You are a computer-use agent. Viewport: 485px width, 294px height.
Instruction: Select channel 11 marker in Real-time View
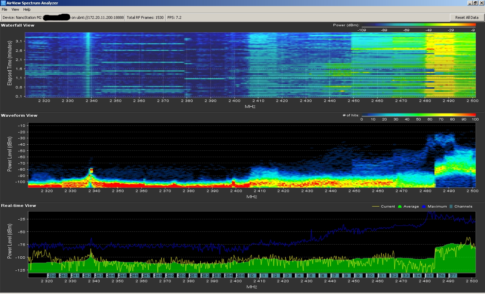[x=382, y=275]
